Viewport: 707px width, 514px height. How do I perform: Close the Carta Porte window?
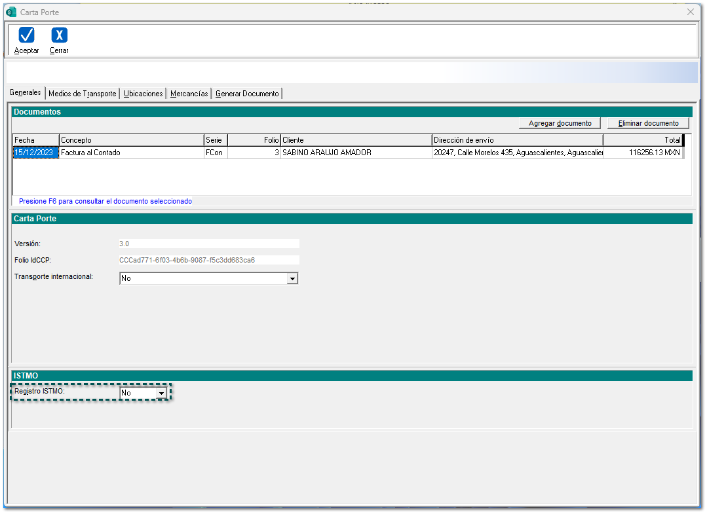(x=690, y=12)
